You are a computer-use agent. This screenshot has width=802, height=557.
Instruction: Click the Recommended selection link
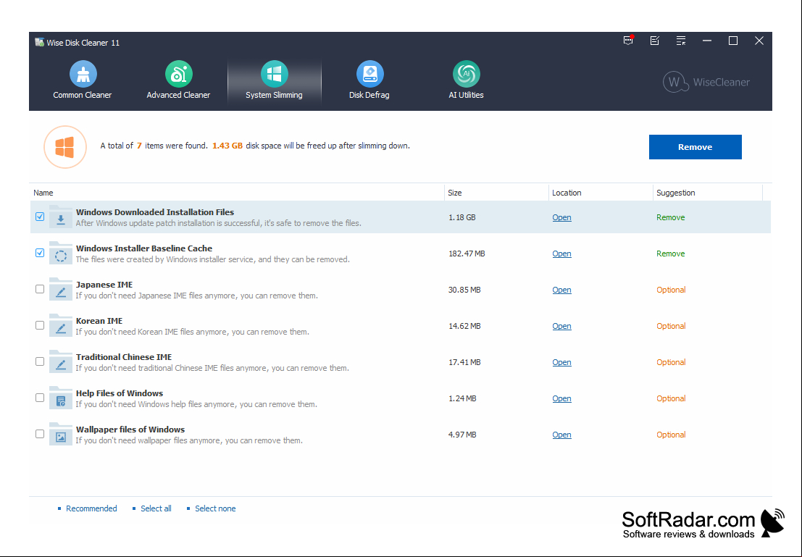coord(91,508)
